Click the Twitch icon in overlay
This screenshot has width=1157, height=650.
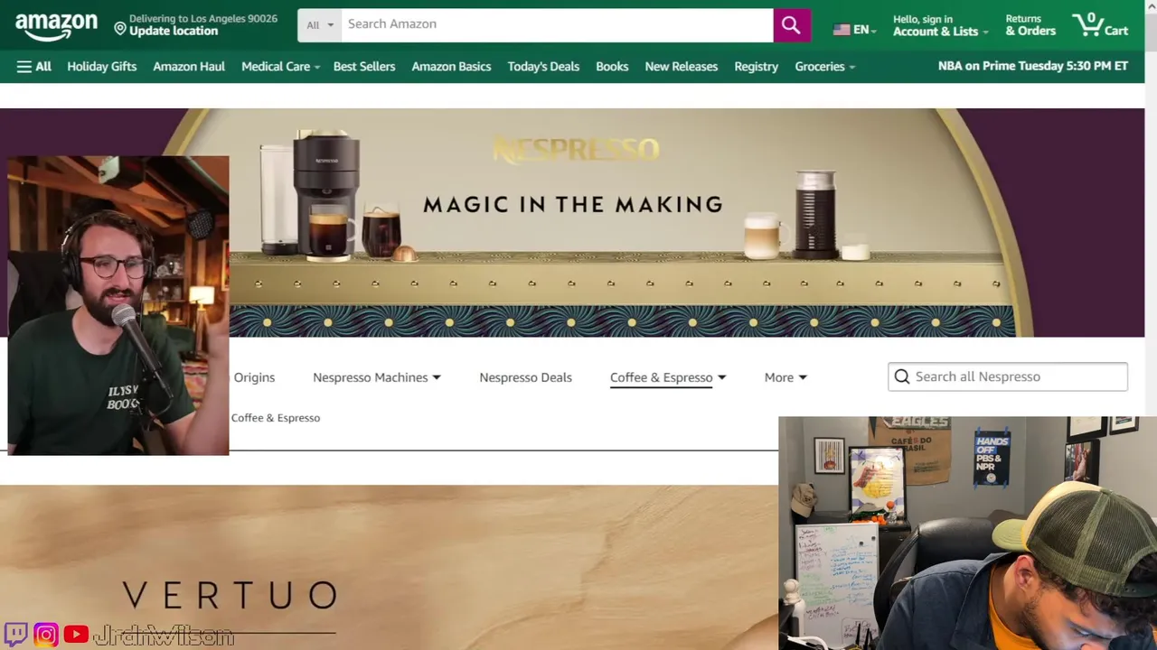pyautogui.click(x=15, y=635)
